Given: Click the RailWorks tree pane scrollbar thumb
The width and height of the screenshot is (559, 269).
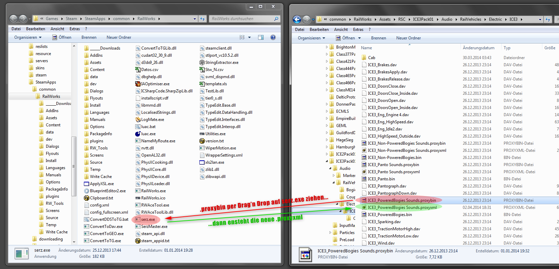Looking at the screenshot, I should point(74,166).
